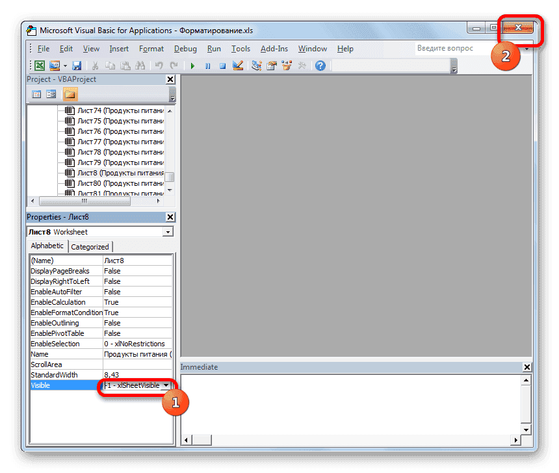The height and width of the screenshot is (473, 559).
Task: Switch to the Categorized properties tab
Action: pos(90,246)
